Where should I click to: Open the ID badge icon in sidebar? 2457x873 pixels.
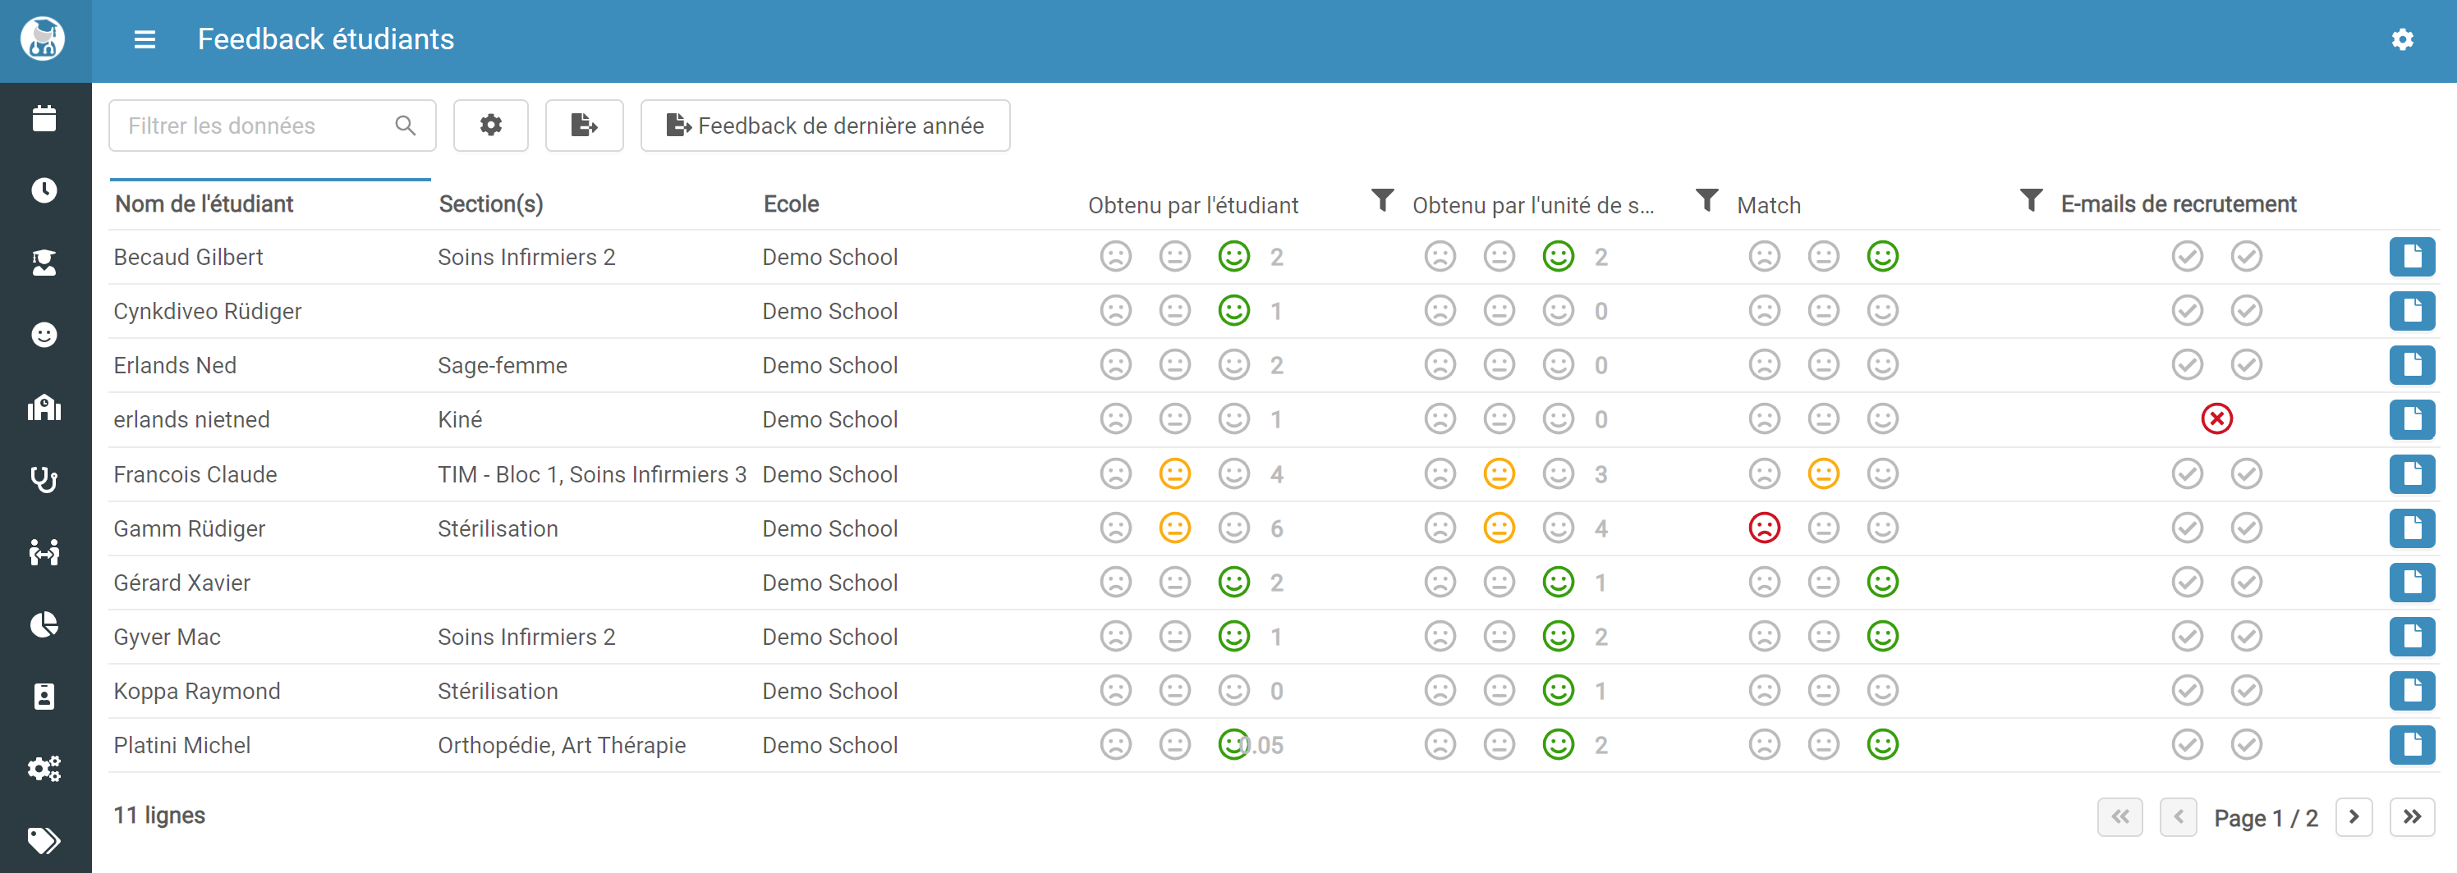(x=44, y=697)
